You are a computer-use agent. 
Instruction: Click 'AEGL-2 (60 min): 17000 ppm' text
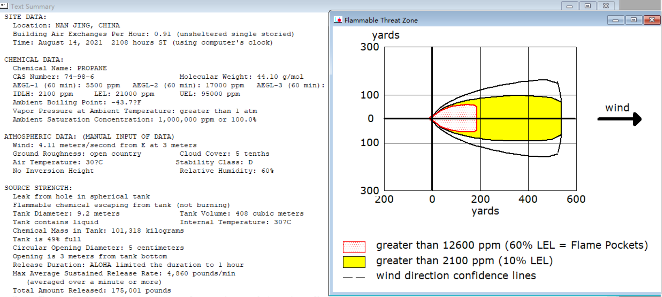188,85
